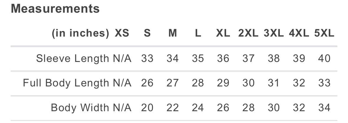Image resolution: width=348 pixels, height=123 pixels.
Task: Click the Measurements heading
Action: [x=55, y=9]
